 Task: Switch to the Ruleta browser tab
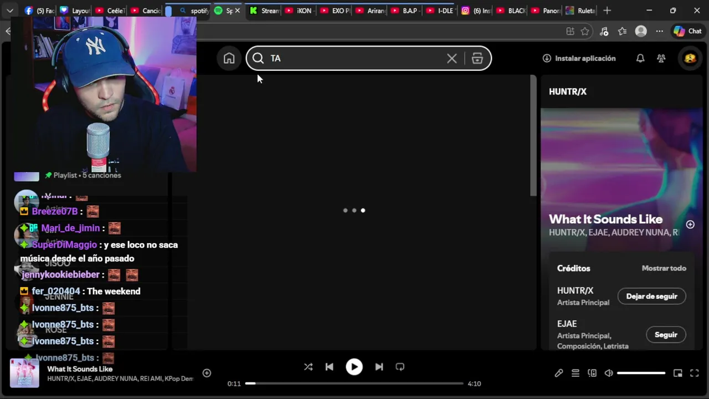click(x=579, y=11)
